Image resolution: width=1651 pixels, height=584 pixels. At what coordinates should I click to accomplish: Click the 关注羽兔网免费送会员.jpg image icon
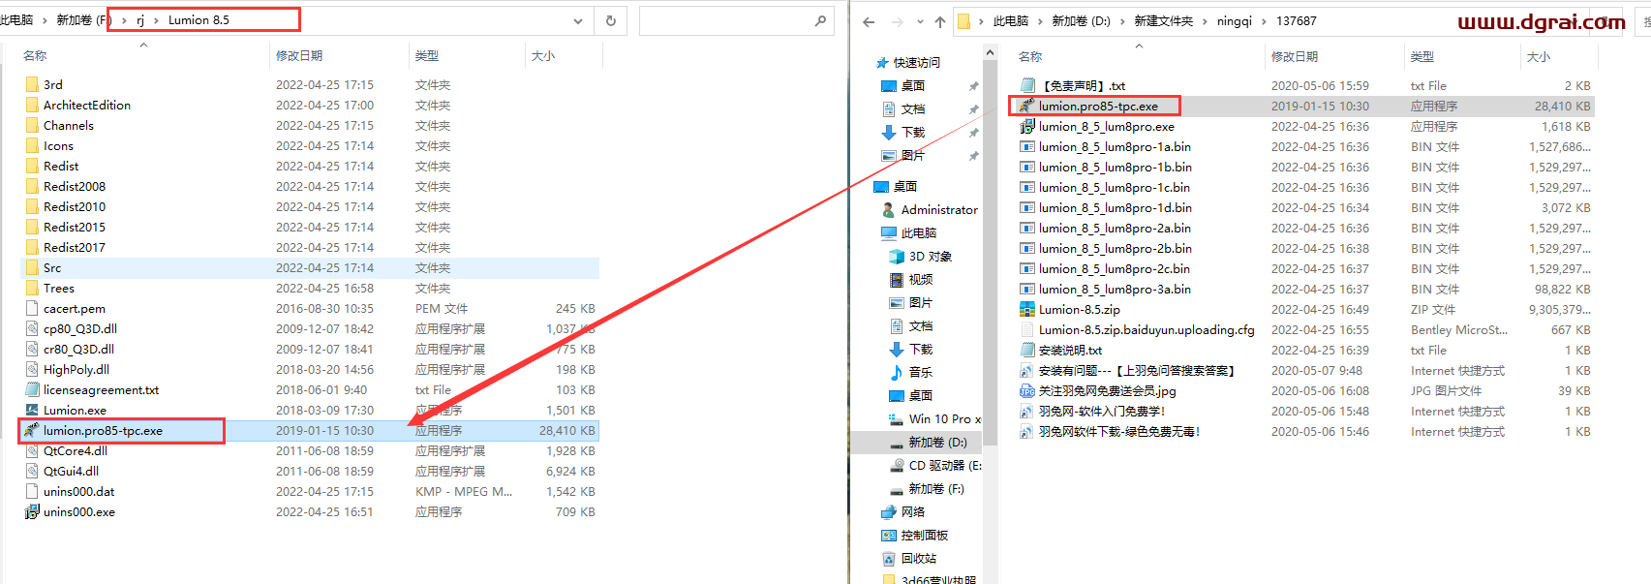point(1027,390)
